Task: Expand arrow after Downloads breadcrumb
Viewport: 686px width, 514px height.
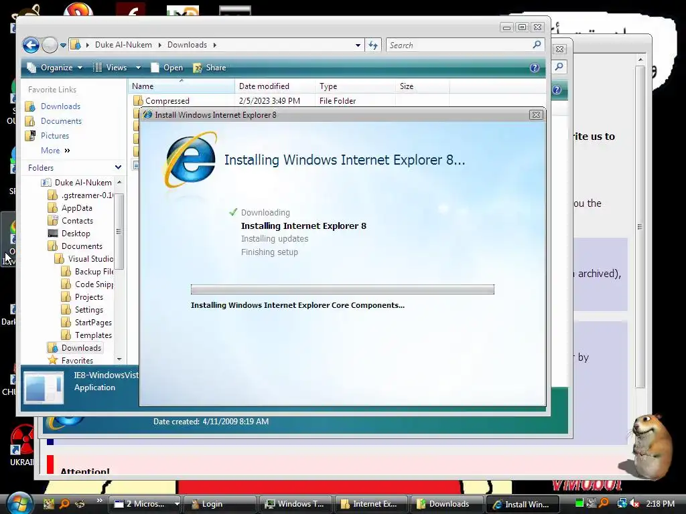Action: [x=215, y=45]
